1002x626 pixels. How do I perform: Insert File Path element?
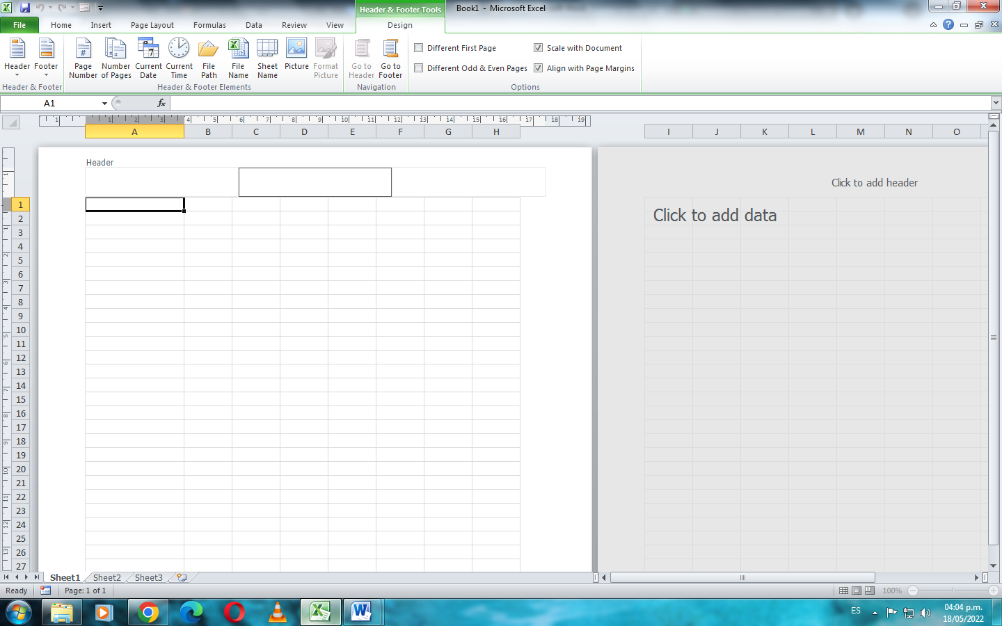209,58
